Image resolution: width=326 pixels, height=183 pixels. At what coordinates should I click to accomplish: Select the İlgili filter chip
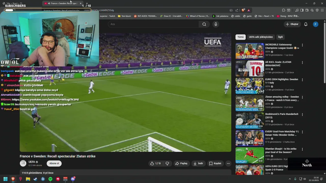280,37
